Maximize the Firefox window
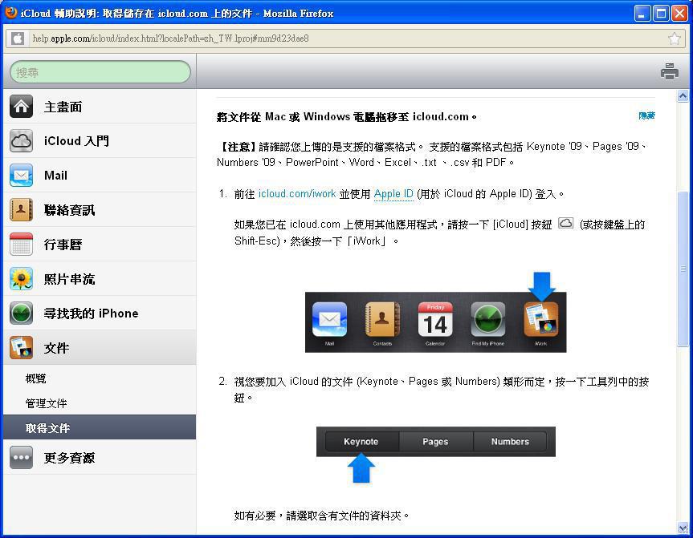The height and width of the screenshot is (538, 693). [661, 14]
